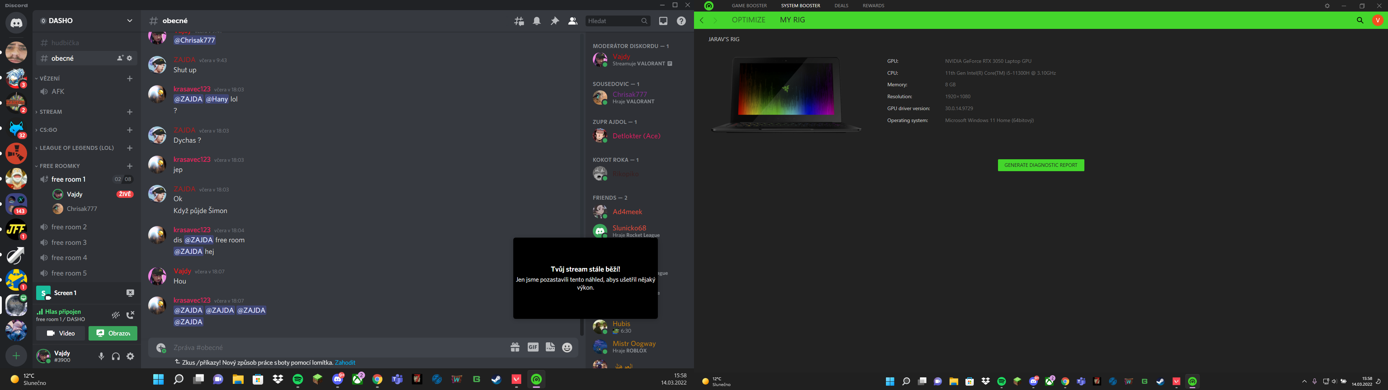Open Discord help question mark icon
Viewport: 1388px width, 390px height.
click(681, 21)
